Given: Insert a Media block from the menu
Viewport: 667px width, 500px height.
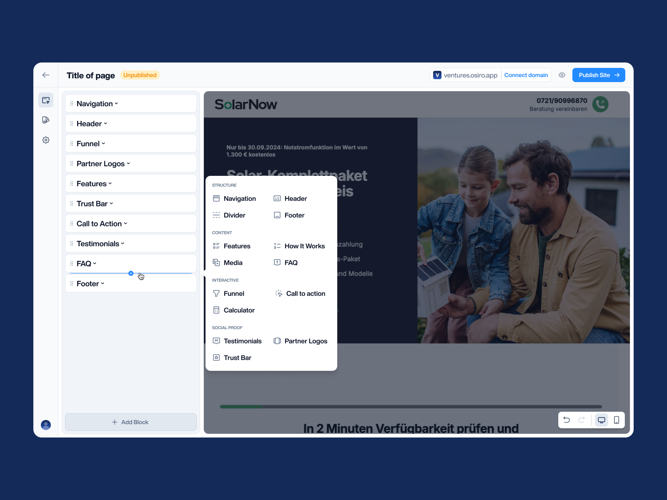Looking at the screenshot, I should pyautogui.click(x=227, y=262).
